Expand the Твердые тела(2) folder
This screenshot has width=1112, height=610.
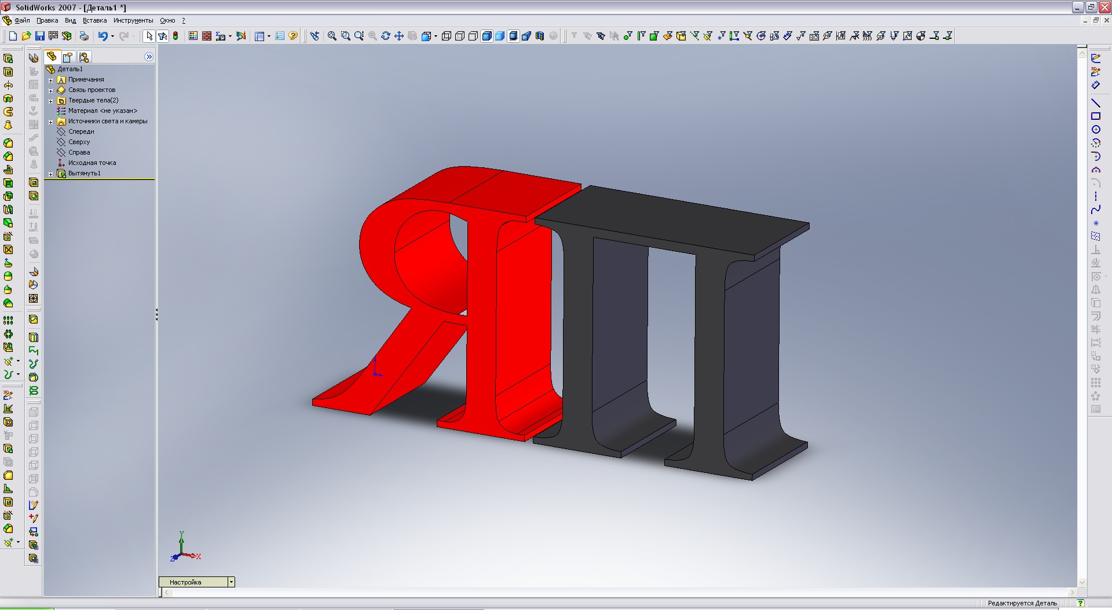51,101
